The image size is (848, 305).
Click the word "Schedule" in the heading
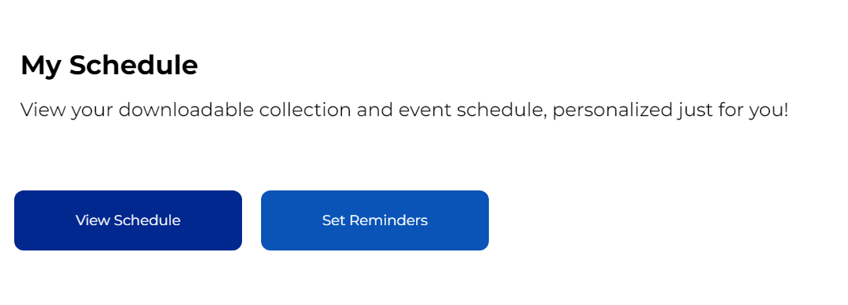point(134,65)
